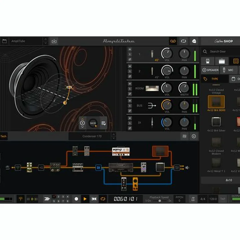Click the ROOM WIDTH knob
240x240 pixels.
tap(184, 88)
